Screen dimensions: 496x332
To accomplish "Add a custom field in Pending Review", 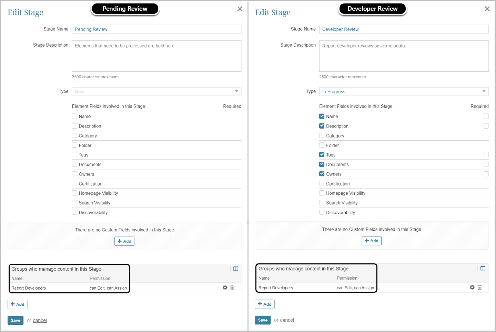I will 124,241.
